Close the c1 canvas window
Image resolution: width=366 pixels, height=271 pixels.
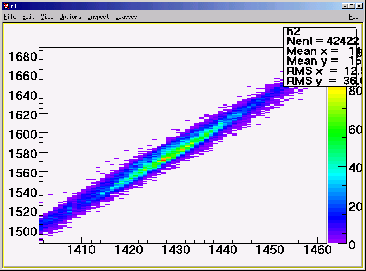coord(359,6)
